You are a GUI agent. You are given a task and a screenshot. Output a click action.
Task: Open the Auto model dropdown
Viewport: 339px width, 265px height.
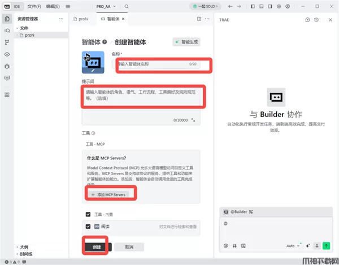coord(293,246)
